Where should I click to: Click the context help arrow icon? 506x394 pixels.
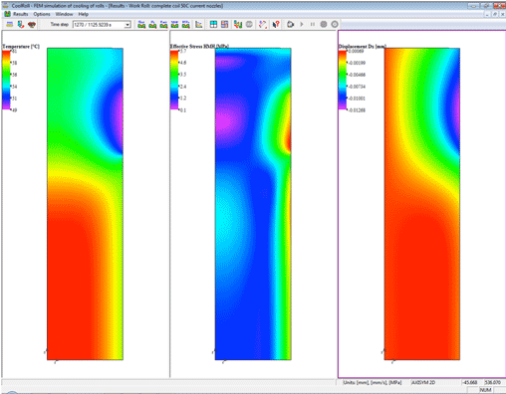coord(276,24)
